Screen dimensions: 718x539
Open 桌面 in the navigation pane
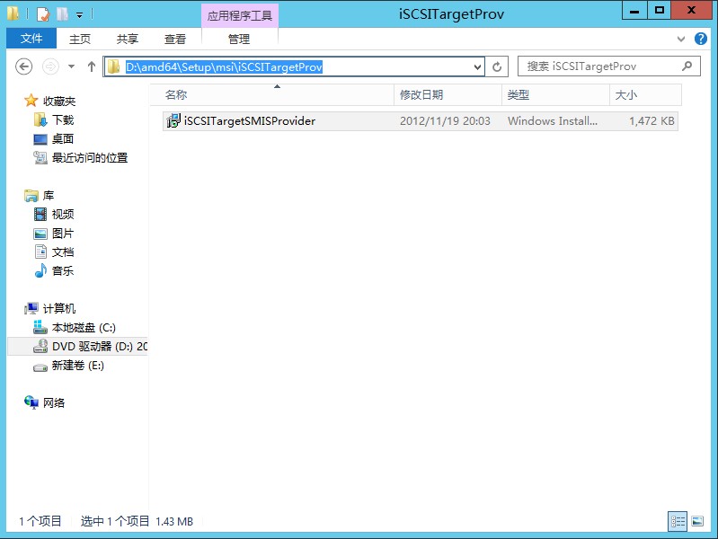click(63, 138)
